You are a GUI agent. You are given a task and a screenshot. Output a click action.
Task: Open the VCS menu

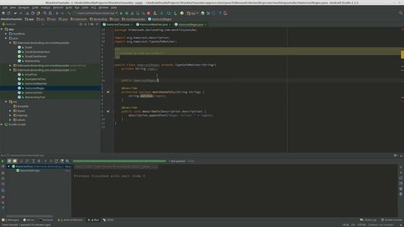93,8
